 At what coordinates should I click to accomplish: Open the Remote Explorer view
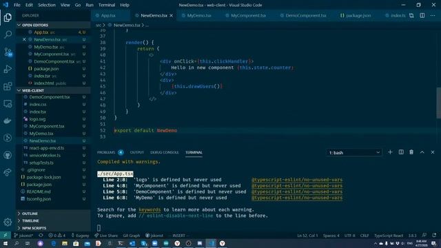coord(8,104)
